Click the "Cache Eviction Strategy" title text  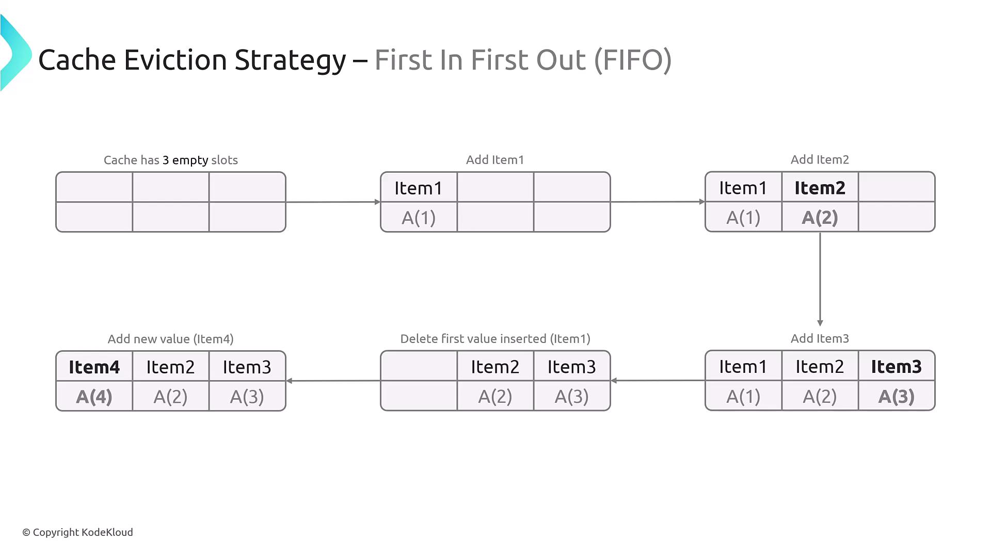192,60
